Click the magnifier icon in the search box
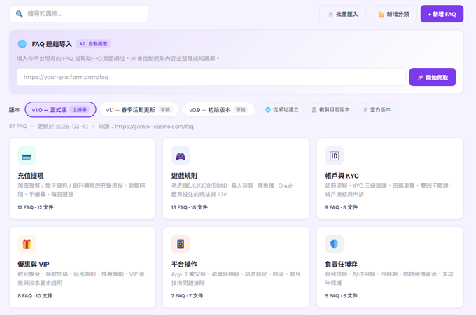This screenshot has height=315, width=476. 20,14
